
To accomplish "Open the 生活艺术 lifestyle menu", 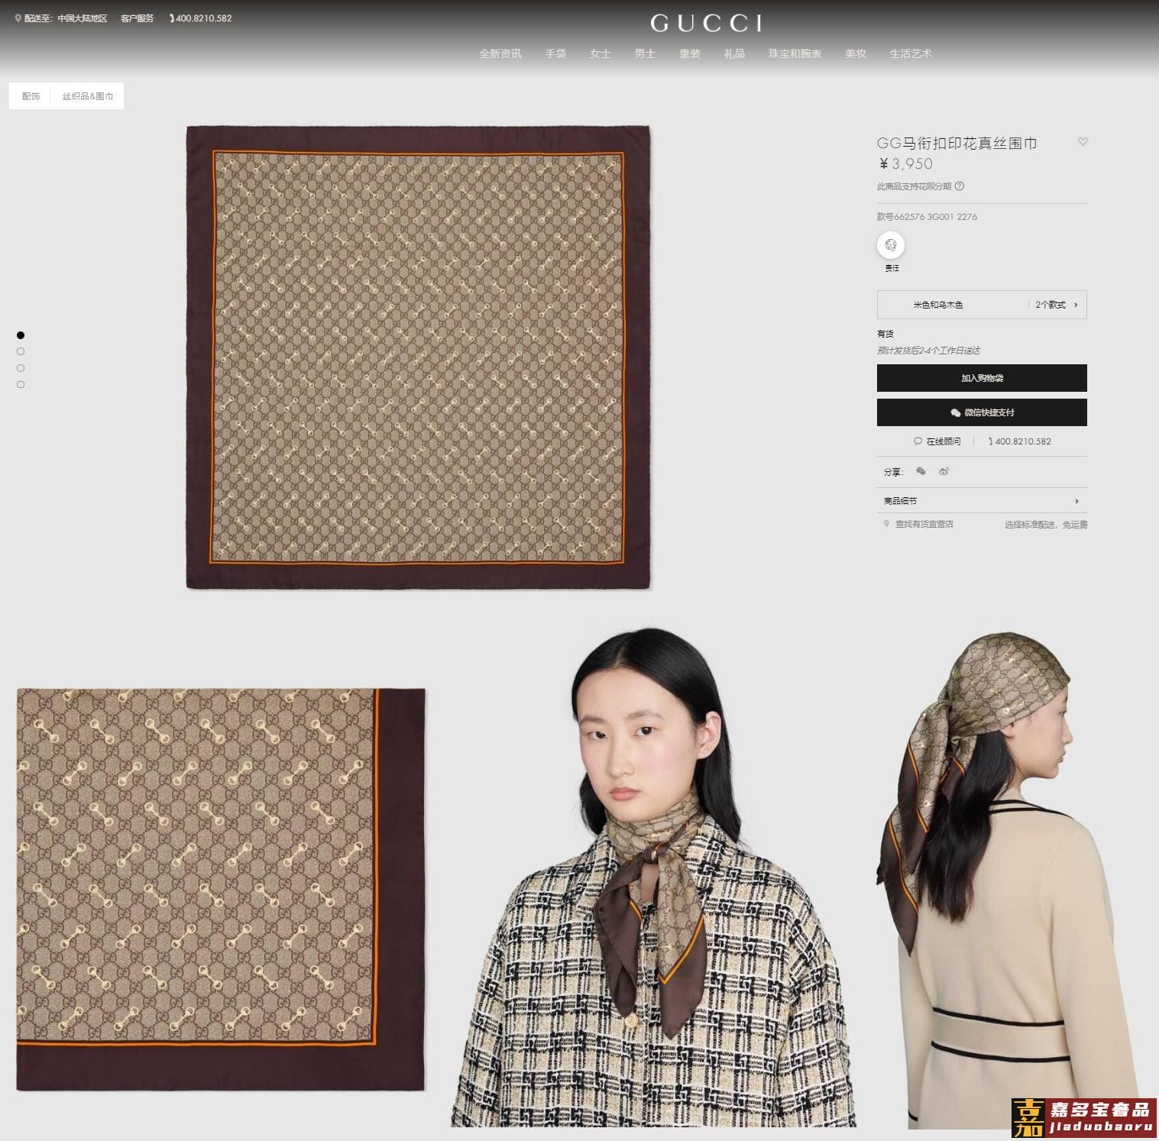I will point(910,53).
